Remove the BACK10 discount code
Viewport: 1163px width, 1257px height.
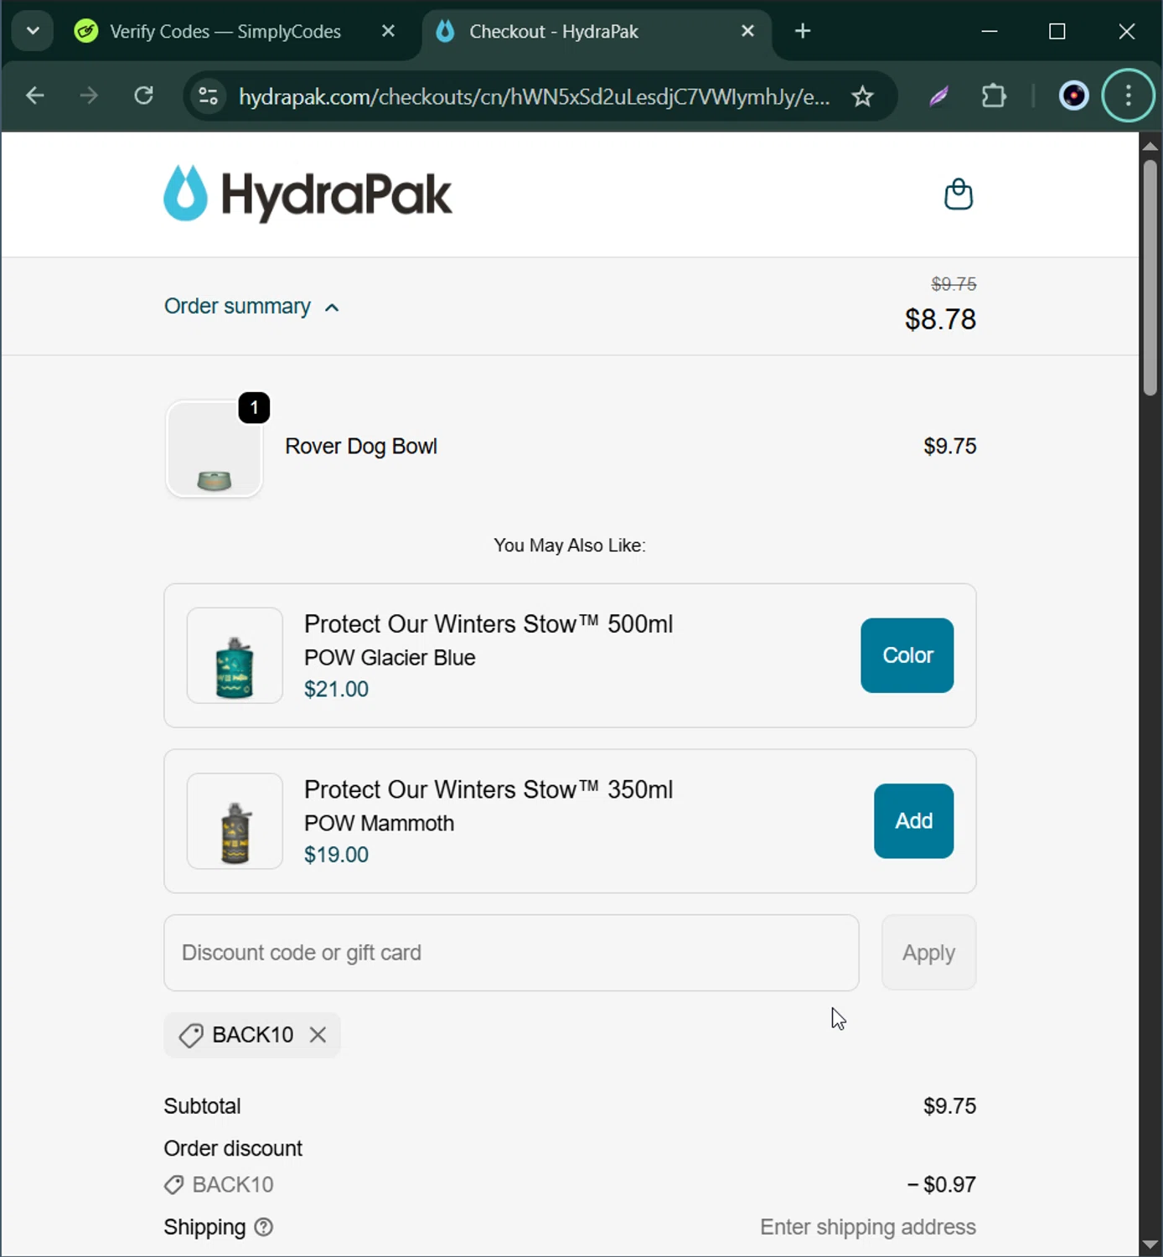[x=318, y=1035]
